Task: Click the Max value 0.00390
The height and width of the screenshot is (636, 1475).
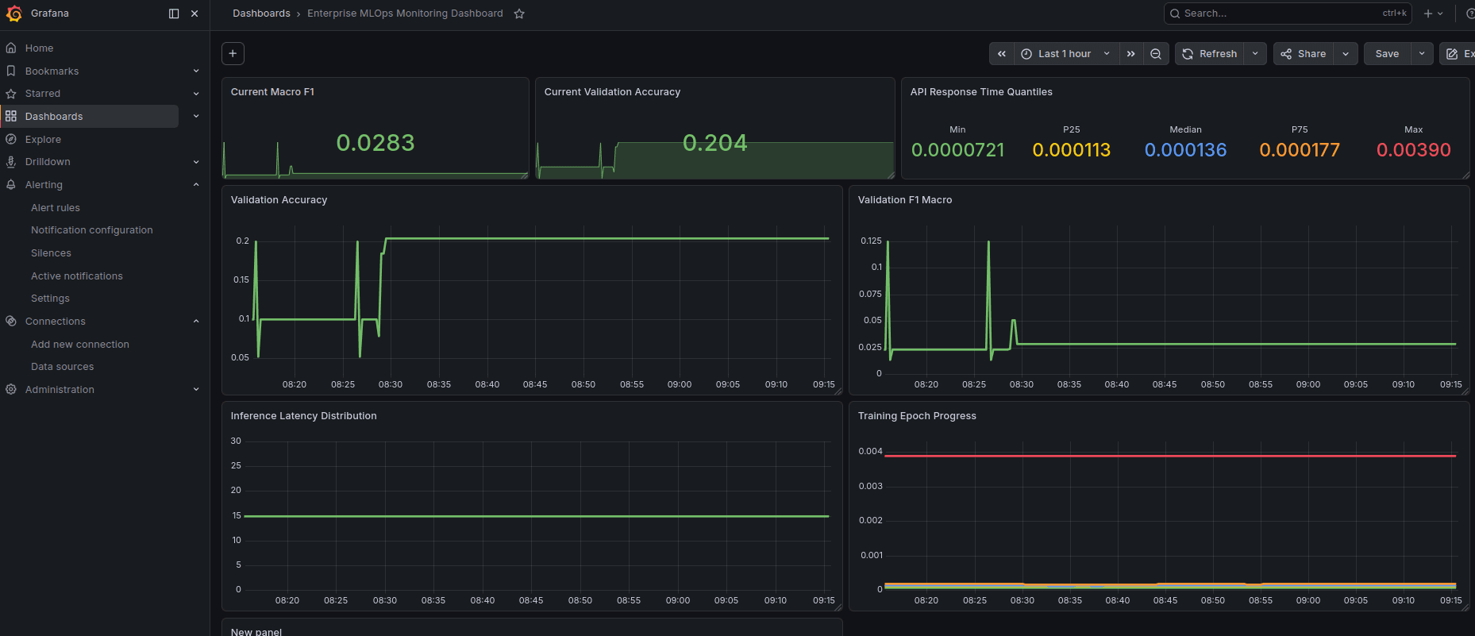Action: point(1414,150)
